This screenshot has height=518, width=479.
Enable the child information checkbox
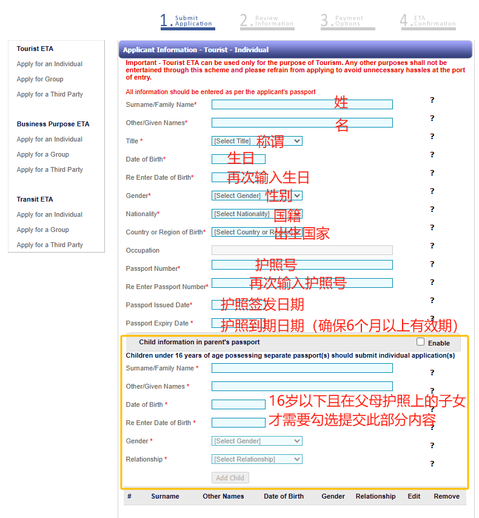(420, 342)
